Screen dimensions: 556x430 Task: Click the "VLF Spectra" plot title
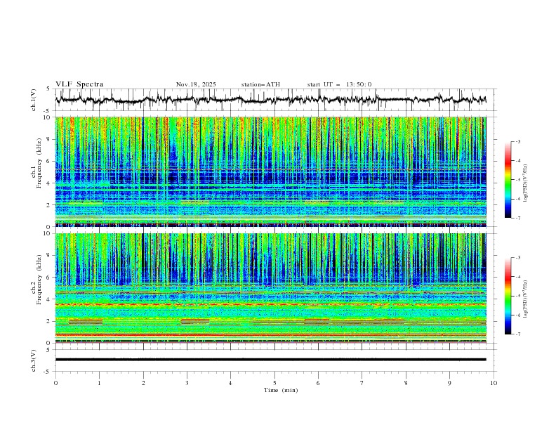click(x=79, y=84)
